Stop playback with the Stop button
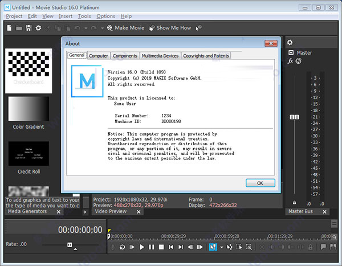Viewport: 342px width, 266px height. pyautogui.click(x=161, y=247)
